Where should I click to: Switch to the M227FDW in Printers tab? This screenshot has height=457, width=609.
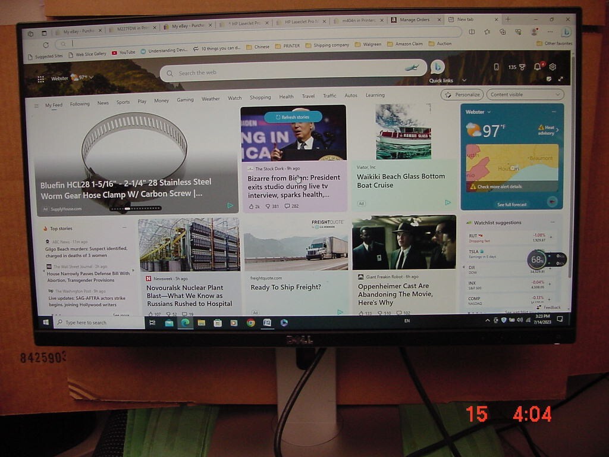click(x=133, y=28)
